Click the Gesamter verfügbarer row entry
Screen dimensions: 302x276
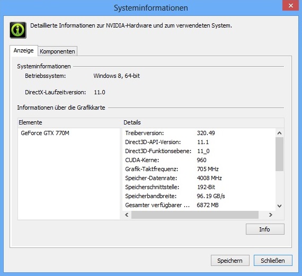[199, 205]
